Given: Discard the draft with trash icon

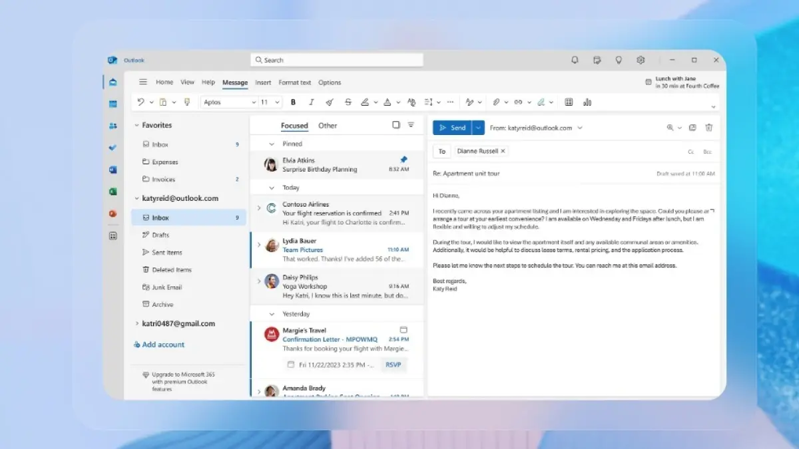Looking at the screenshot, I should [709, 128].
